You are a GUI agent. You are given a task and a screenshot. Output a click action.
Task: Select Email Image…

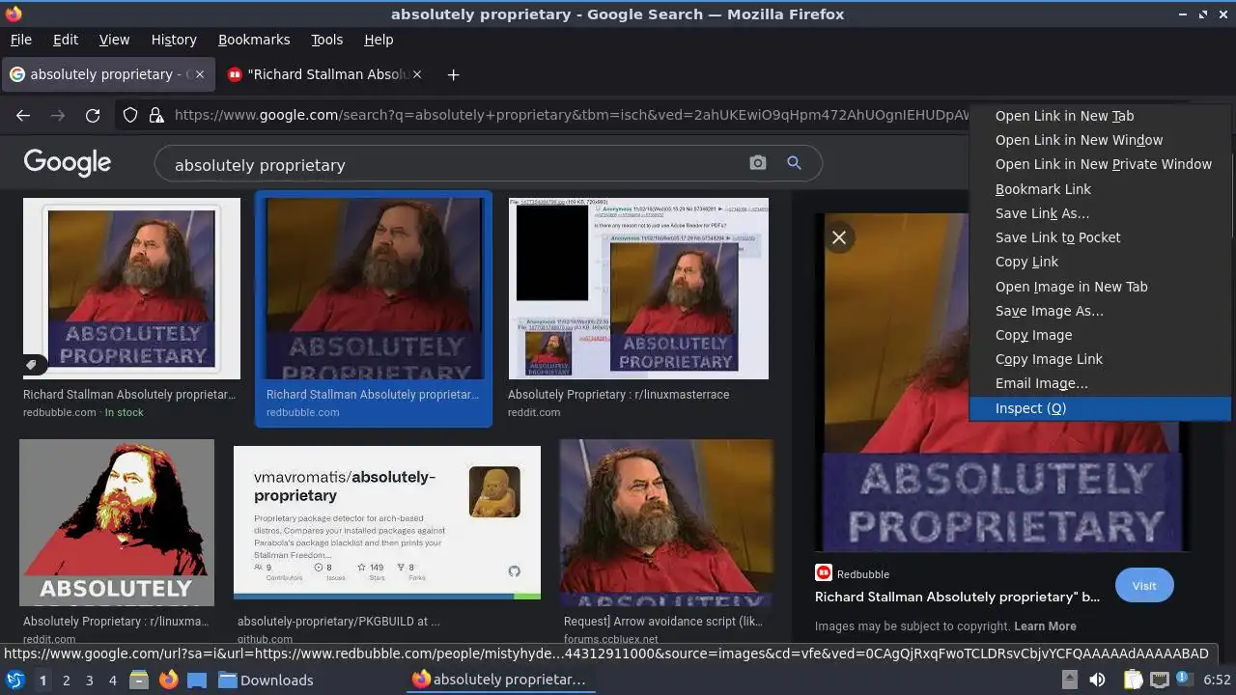point(1100,383)
